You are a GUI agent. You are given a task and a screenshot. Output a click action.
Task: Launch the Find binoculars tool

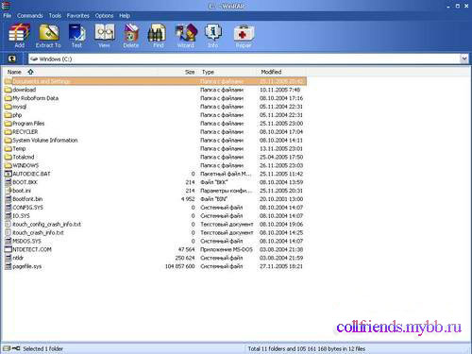click(158, 35)
